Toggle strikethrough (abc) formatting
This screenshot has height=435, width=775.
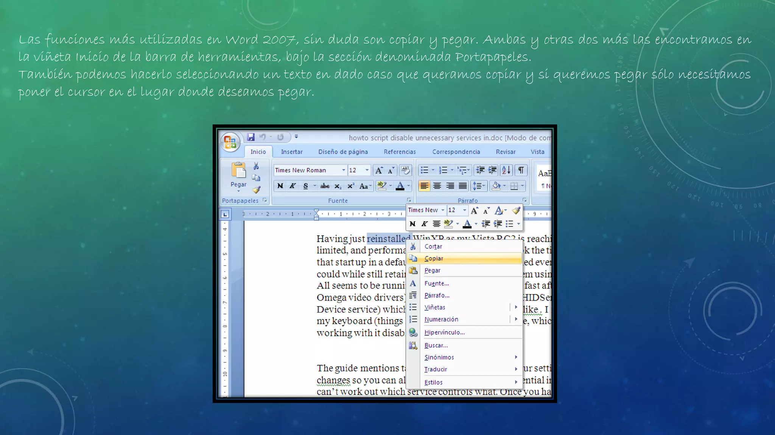325,186
